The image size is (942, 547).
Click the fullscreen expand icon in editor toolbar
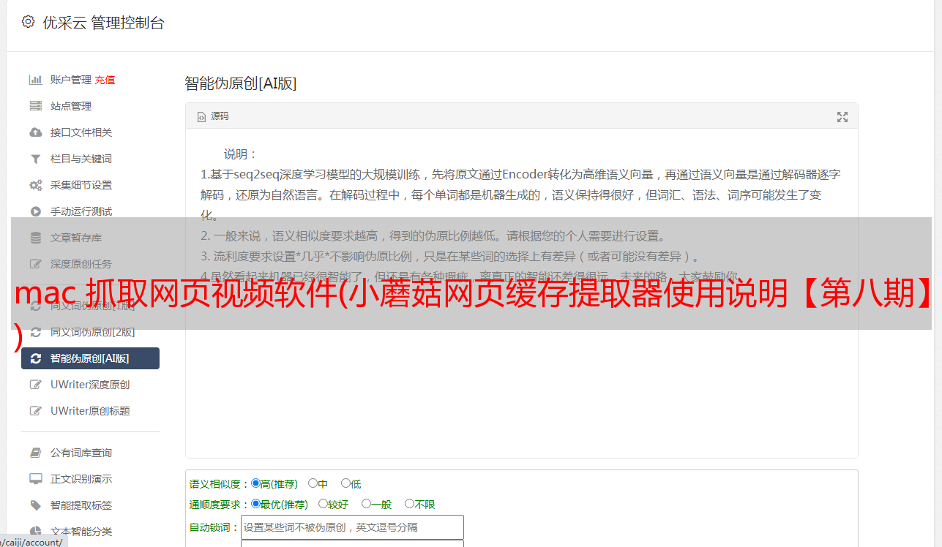pyautogui.click(x=842, y=117)
